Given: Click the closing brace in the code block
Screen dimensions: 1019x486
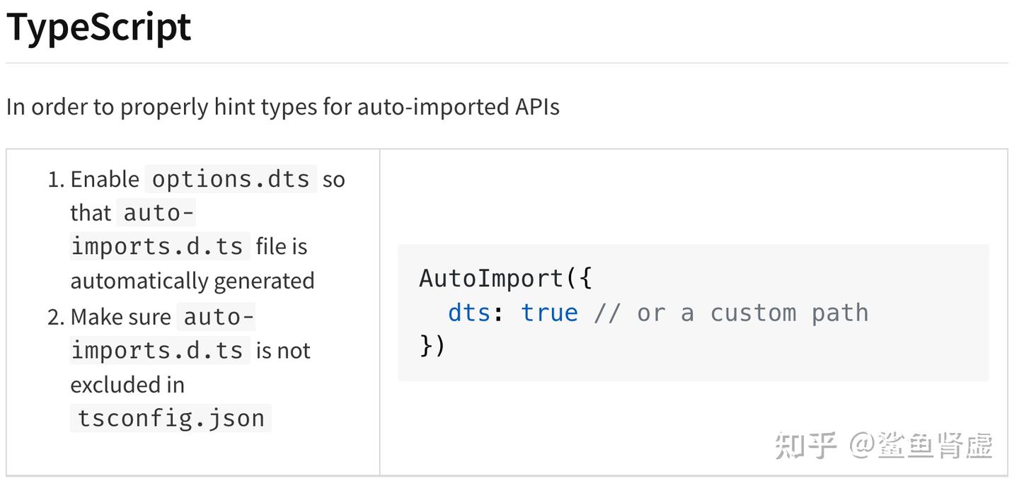Looking at the screenshot, I should (x=433, y=346).
